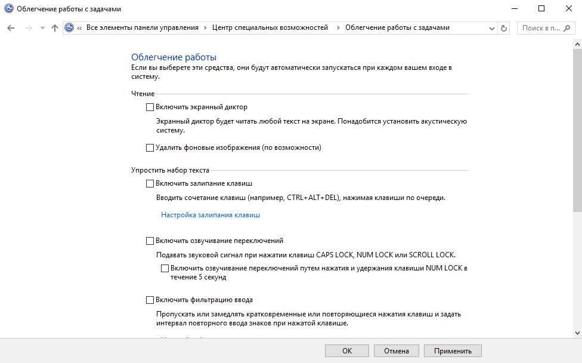Enable Включить озвучивание переключений checkbox
The width and height of the screenshot is (582, 363).
(x=150, y=241)
